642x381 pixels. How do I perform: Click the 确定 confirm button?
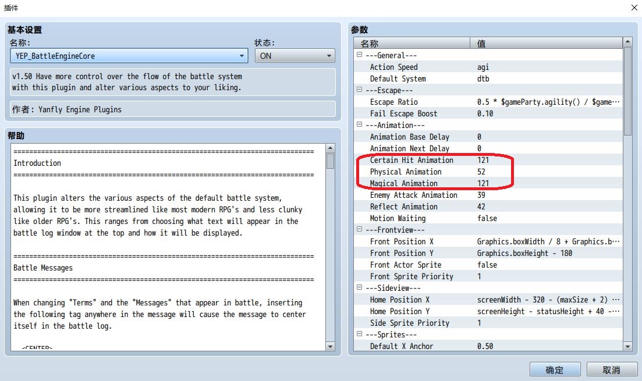click(x=555, y=369)
